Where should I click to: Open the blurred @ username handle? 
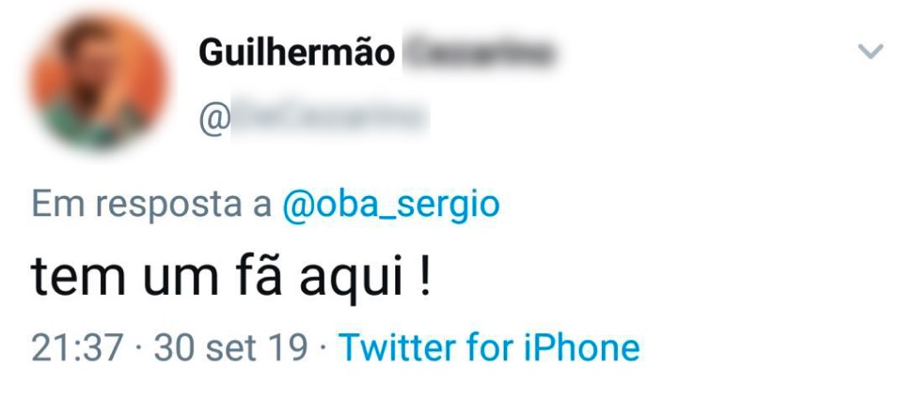point(314,117)
